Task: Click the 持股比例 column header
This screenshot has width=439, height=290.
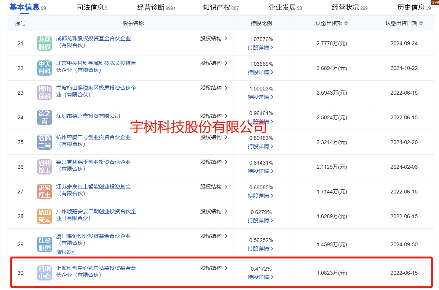Action: (261, 23)
